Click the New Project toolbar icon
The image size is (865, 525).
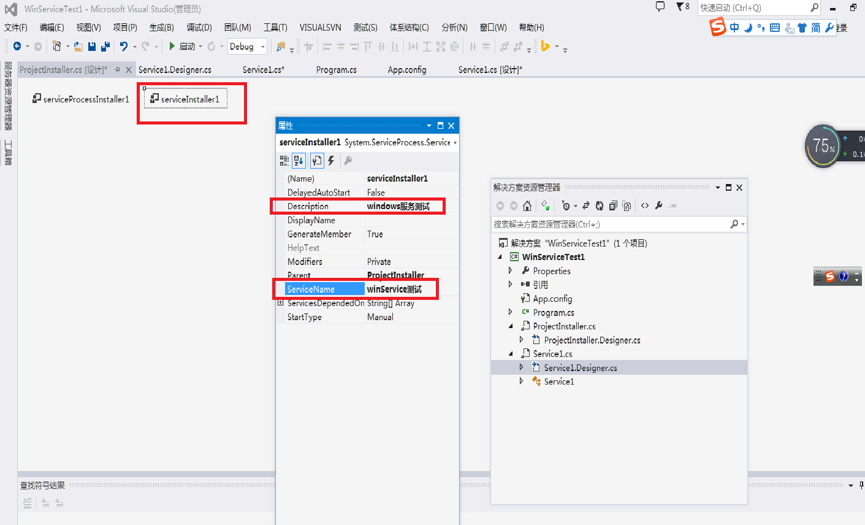click(x=56, y=47)
